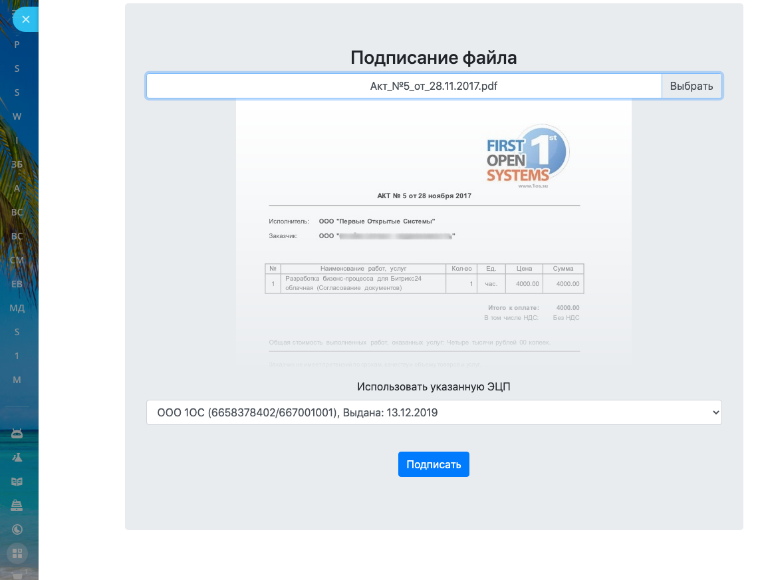Select the МД item in left sidebar

click(x=17, y=308)
